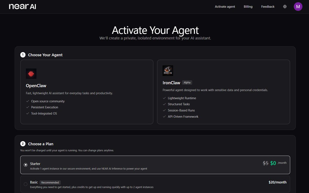Image resolution: width=309 pixels, height=193 pixels.
Task: Click the Starter plan description text
Action: (89, 168)
